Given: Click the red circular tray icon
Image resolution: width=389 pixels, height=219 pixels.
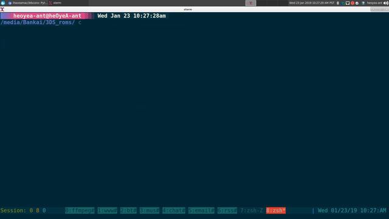Looking at the screenshot, I should [353, 3].
